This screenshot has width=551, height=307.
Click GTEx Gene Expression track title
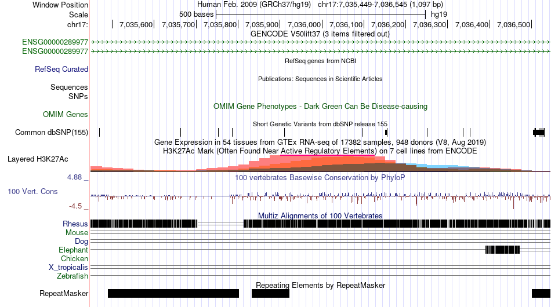pos(320,142)
